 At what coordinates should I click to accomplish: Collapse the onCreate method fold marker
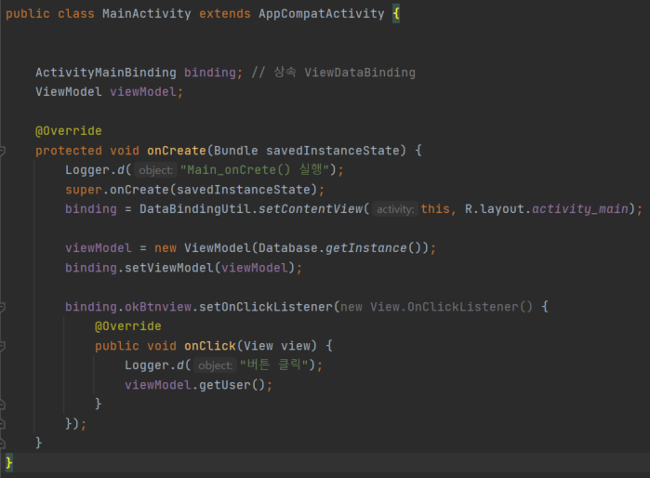click(x=2, y=151)
